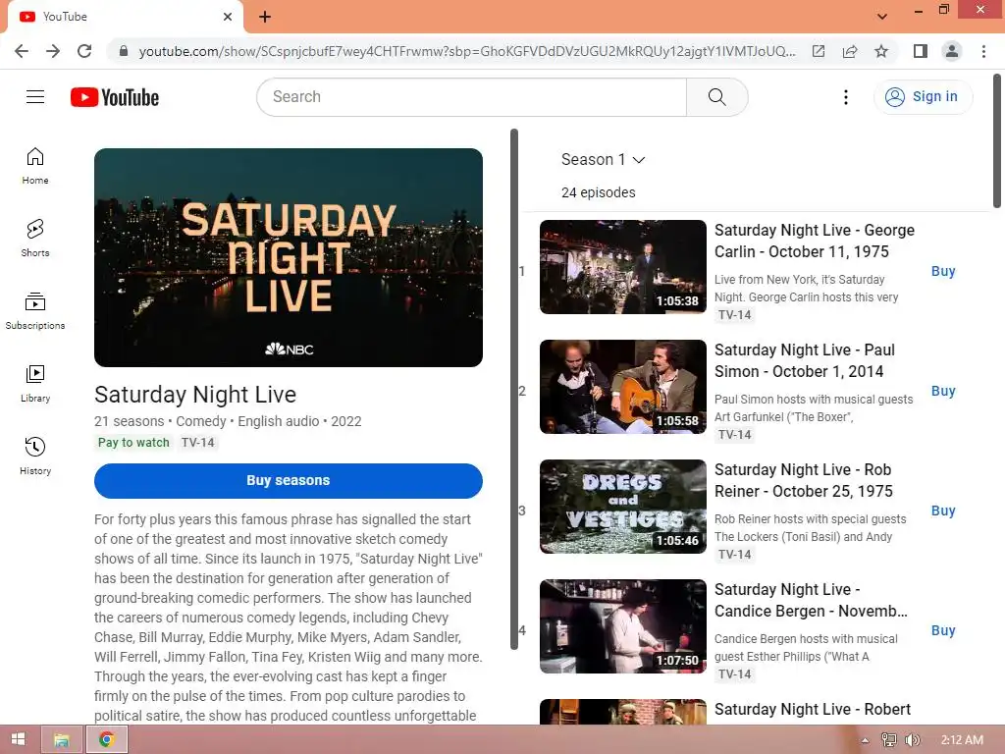Buy the Rob Reiner episode
The height and width of the screenshot is (754, 1005).
tap(943, 511)
